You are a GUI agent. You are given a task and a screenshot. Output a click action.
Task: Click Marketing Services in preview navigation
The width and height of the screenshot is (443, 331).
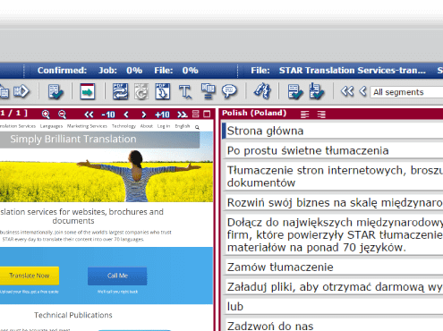point(87,126)
